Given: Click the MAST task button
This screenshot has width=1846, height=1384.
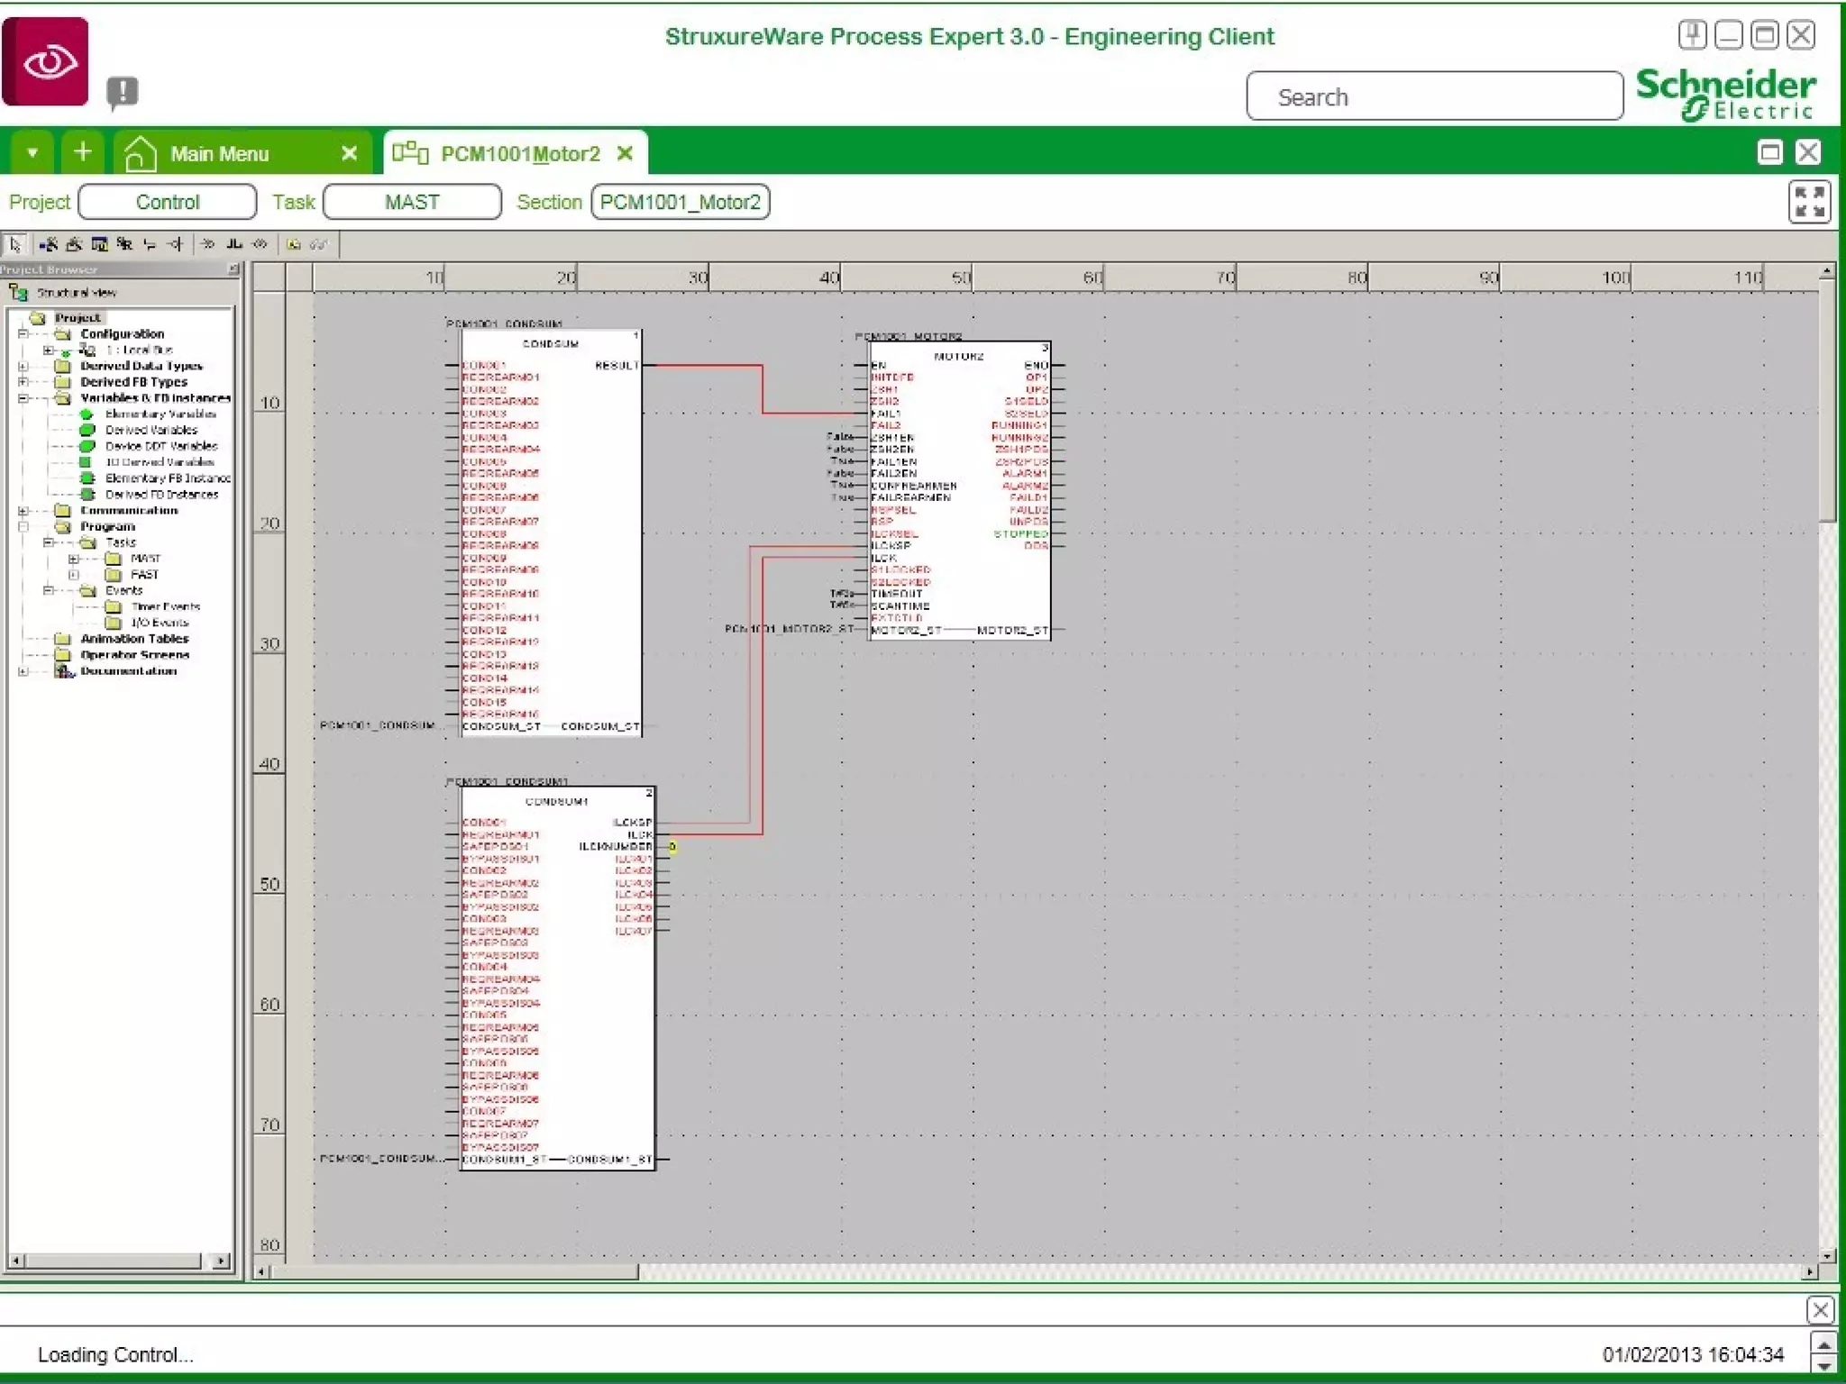Looking at the screenshot, I should tap(412, 202).
